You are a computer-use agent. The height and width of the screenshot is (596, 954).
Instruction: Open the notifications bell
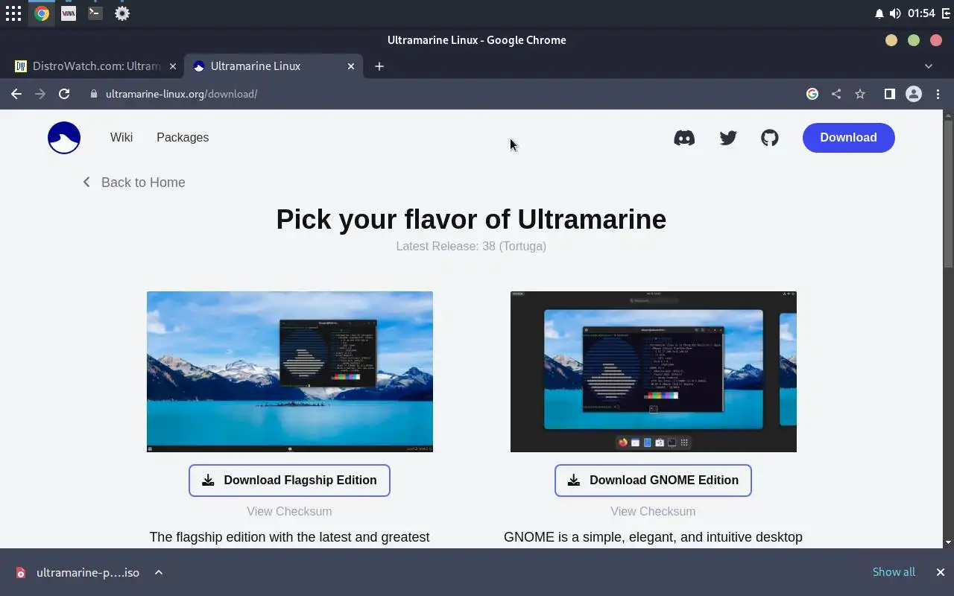(879, 13)
